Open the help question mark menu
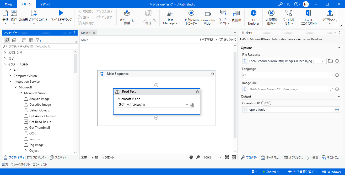Viewport: 345px width, 175px height. [x=297, y=4]
